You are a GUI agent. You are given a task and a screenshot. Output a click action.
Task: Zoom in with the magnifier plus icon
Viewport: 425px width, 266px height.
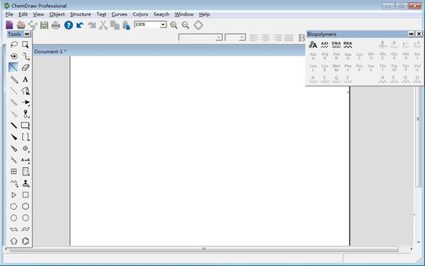click(174, 25)
